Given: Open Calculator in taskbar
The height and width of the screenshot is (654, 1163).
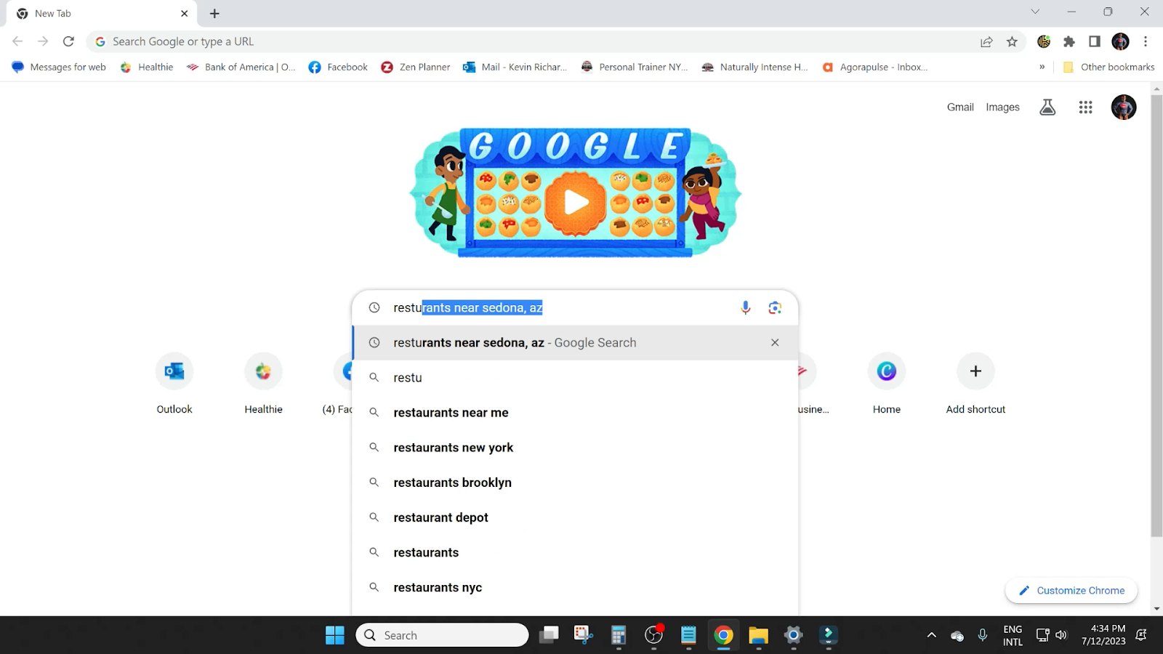Looking at the screenshot, I should tap(618, 635).
